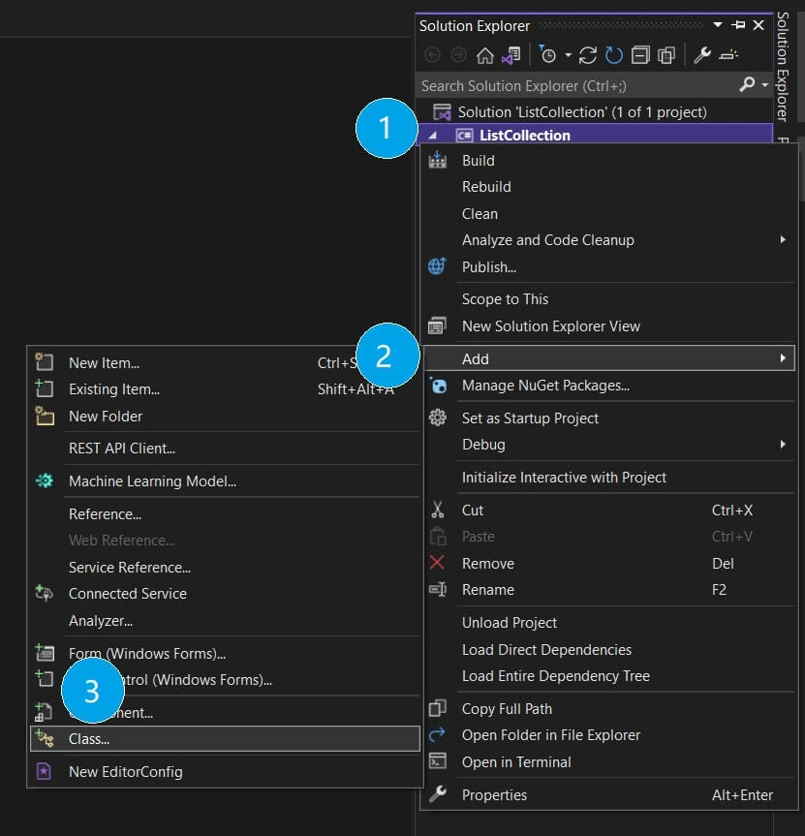Collapse the ListCollection project node
This screenshot has height=836, width=805.
[x=432, y=136]
